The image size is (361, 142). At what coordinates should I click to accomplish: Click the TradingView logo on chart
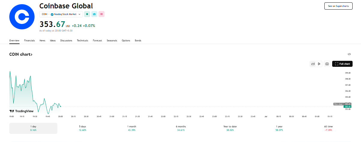tap(22, 111)
